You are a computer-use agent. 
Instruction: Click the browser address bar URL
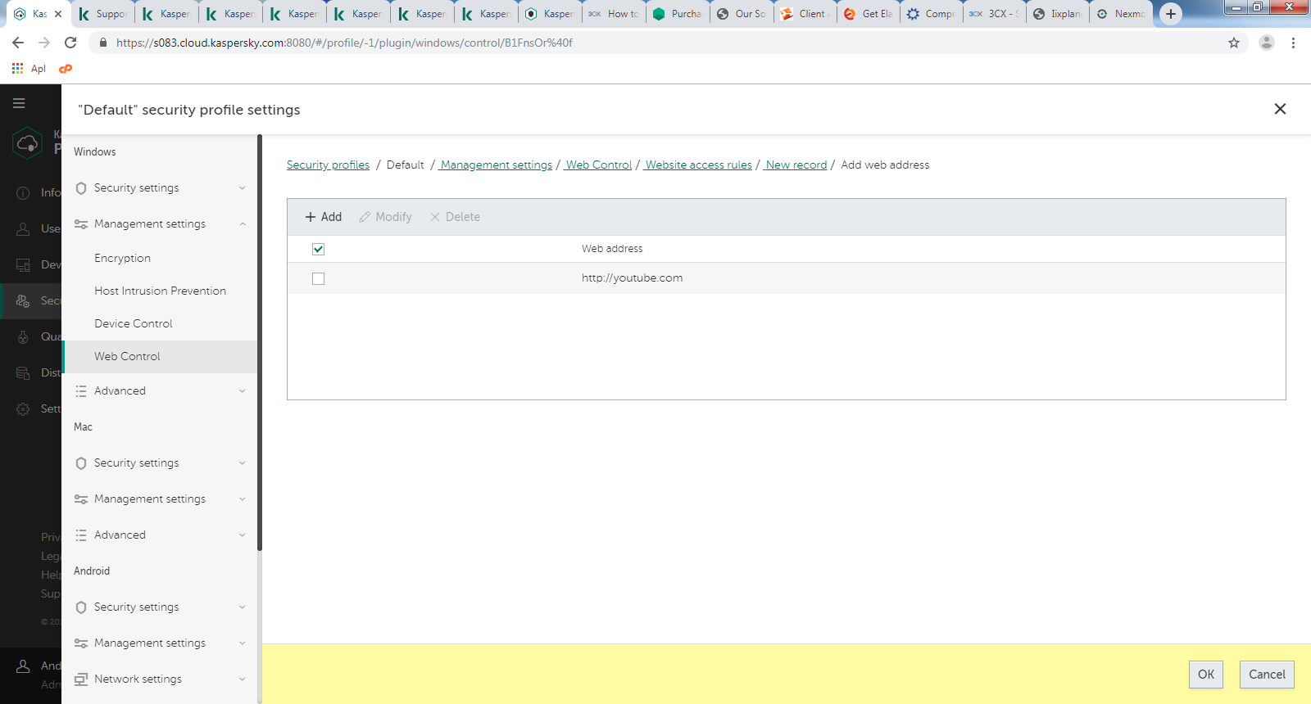pyautogui.click(x=344, y=43)
